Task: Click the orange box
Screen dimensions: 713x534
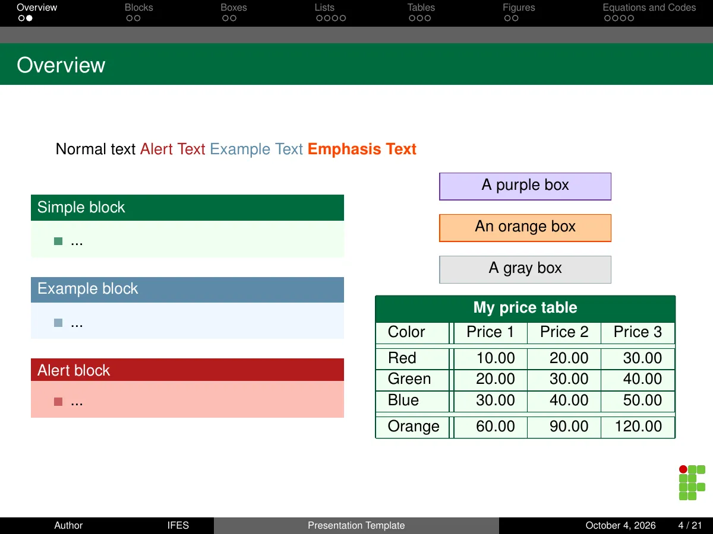Action: coord(525,228)
